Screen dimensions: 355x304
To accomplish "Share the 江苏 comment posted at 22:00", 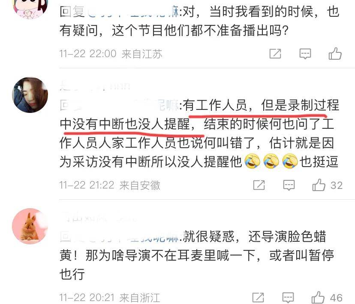I will pyautogui.click(x=275, y=54).
